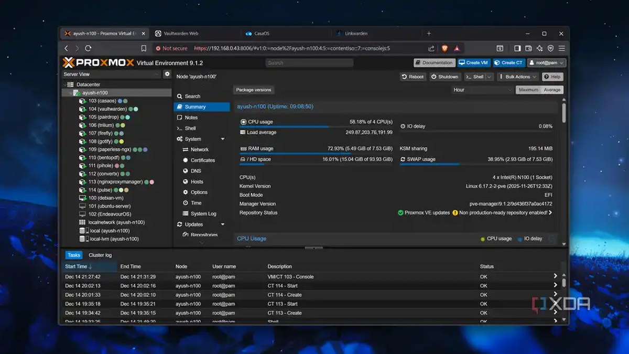
Task: Toggle the CPU usage legend entry
Action: 496,239
